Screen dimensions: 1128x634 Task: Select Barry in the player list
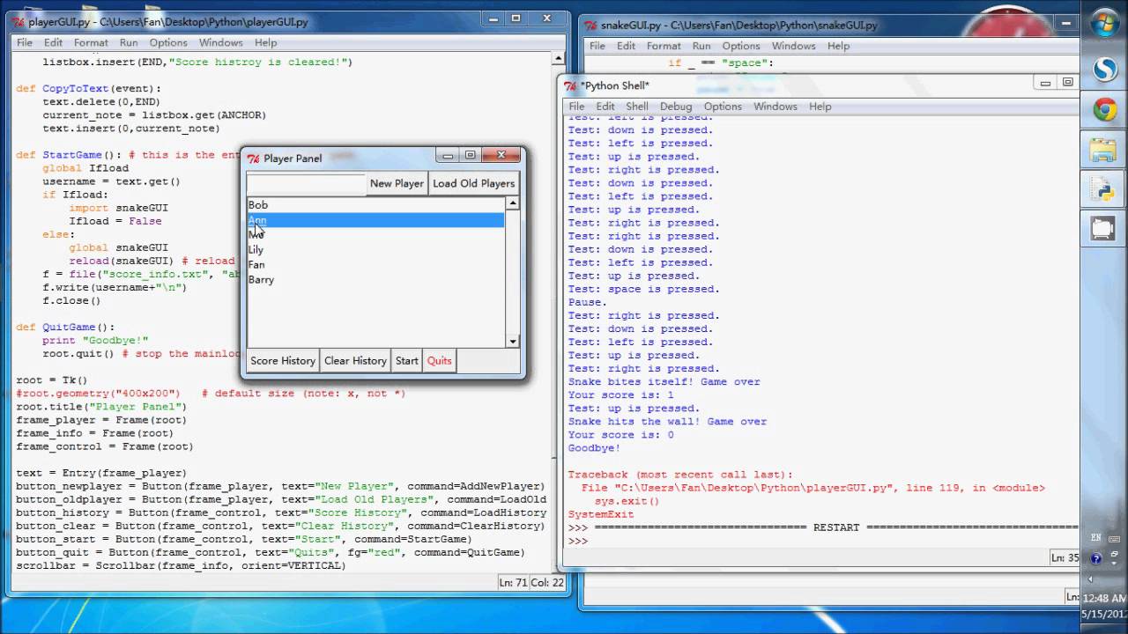pos(375,280)
